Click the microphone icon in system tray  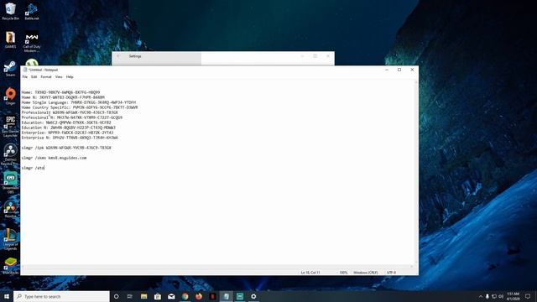pos(487,296)
